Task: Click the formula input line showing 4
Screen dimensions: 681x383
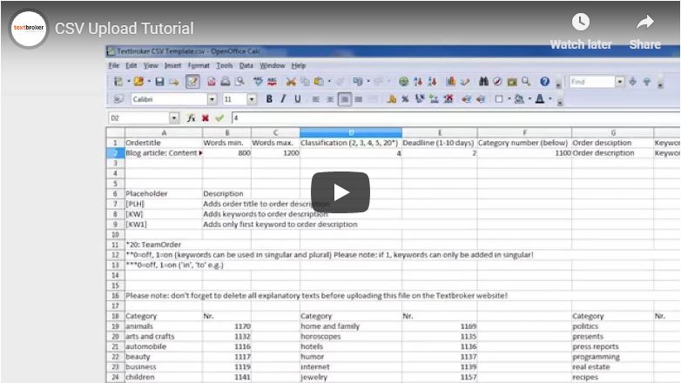Action: [x=456, y=118]
